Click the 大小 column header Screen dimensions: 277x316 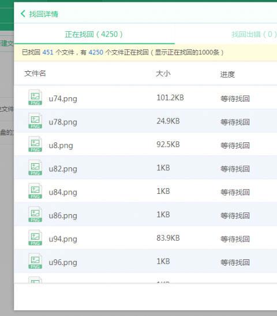pos(163,74)
